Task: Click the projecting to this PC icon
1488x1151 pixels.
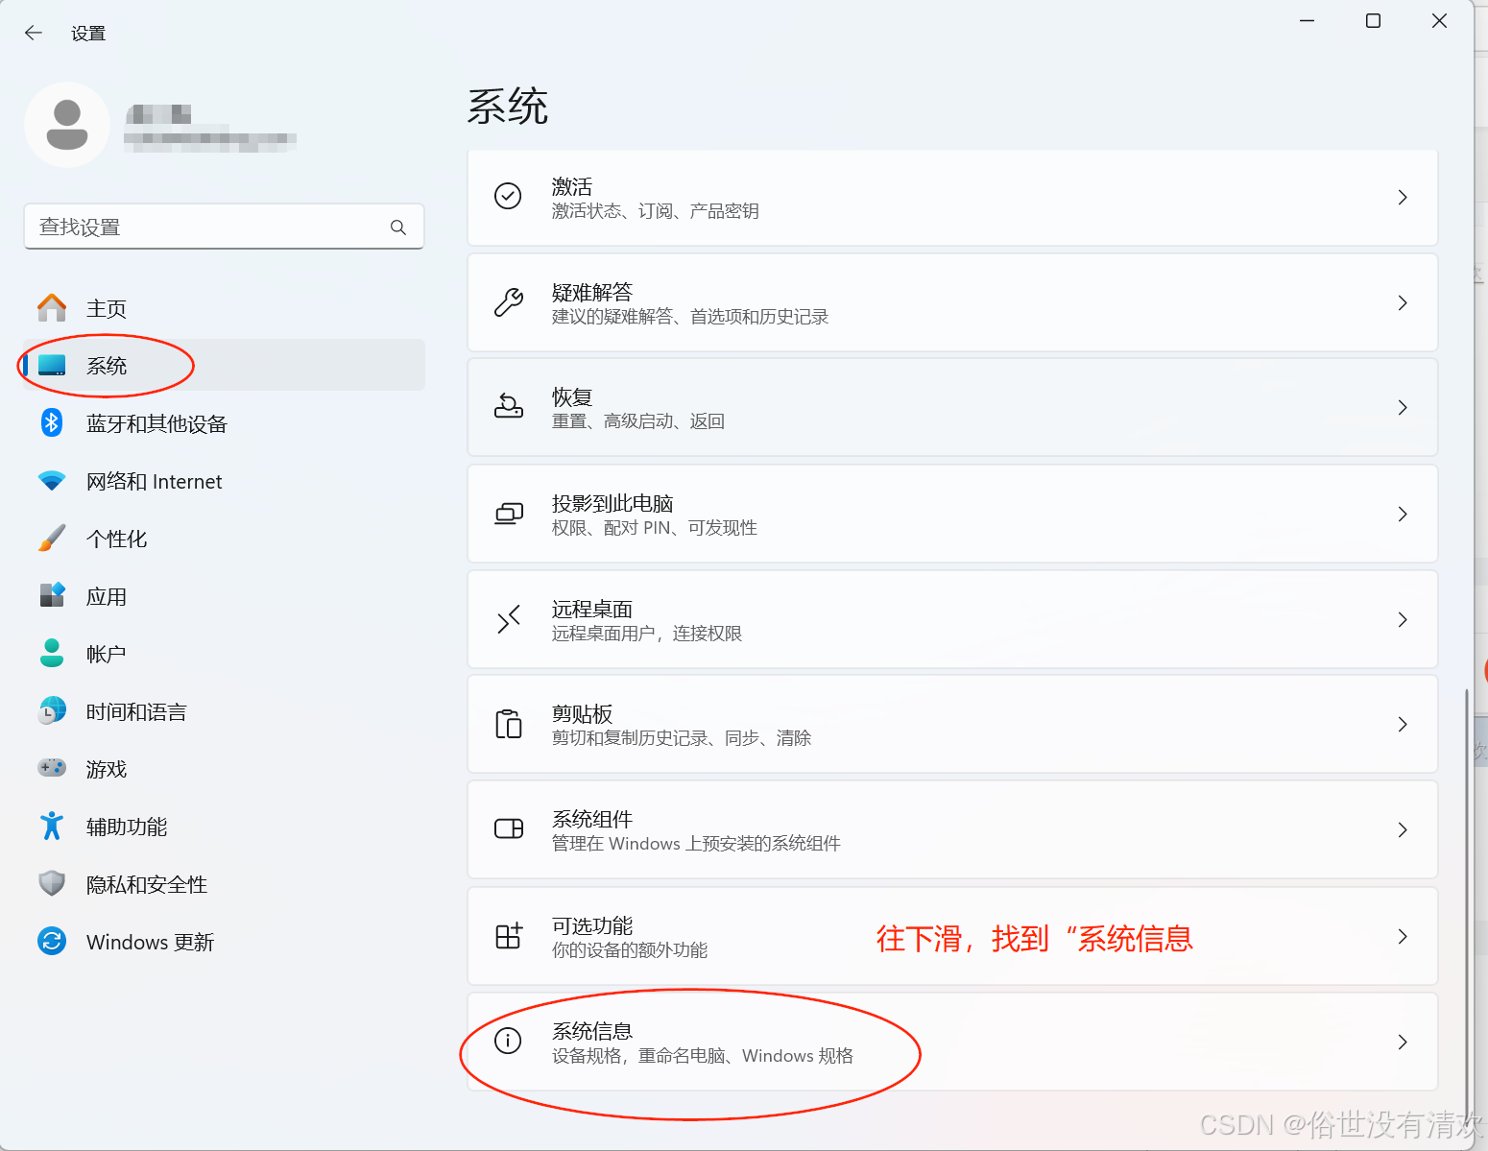Action: pyautogui.click(x=508, y=514)
